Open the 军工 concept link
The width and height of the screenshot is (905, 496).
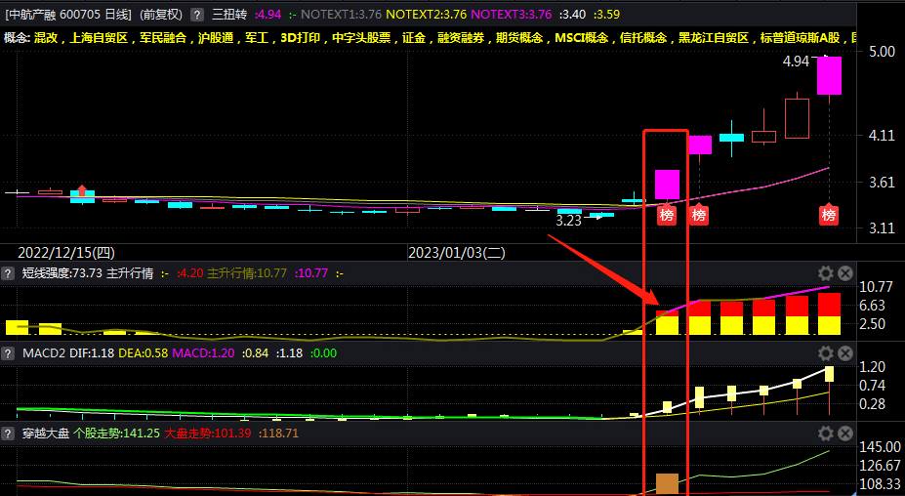(x=256, y=38)
